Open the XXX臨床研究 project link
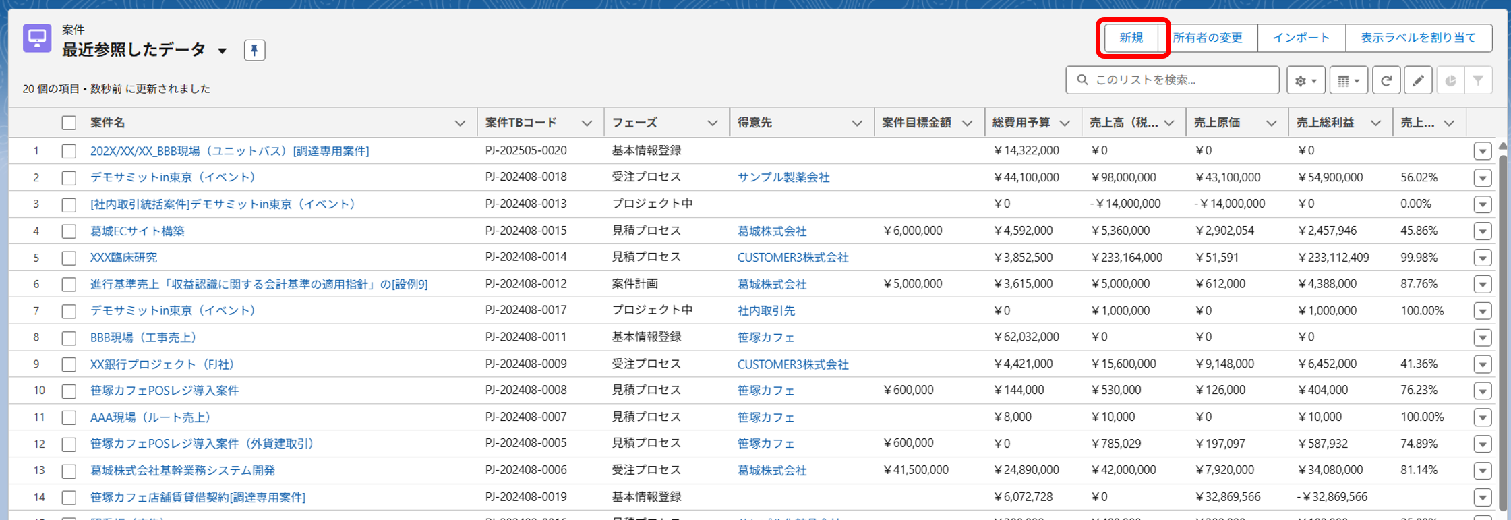Viewport: 1511px width, 520px height. tap(124, 258)
